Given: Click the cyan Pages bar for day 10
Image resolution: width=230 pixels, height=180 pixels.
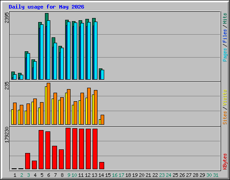Looking at the screenshot, I should (75, 51).
